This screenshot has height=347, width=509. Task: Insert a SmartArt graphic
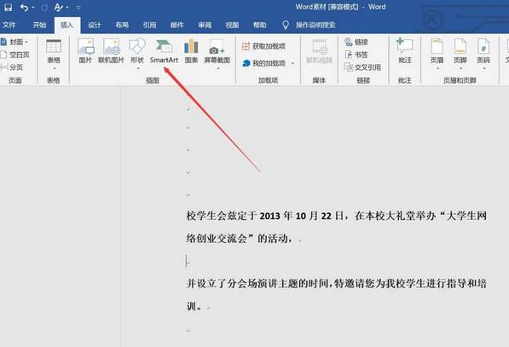164,51
